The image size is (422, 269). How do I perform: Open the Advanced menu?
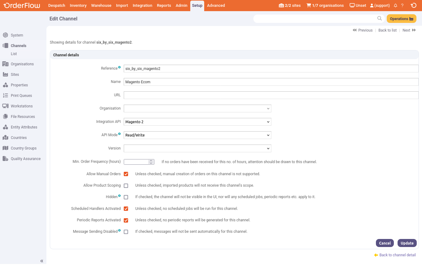tap(216, 5)
